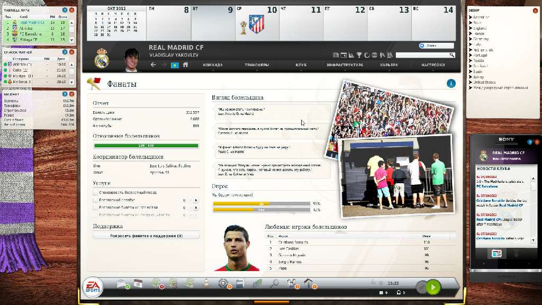Viewport: 542px width, 305px height.
Task: Open the league leader news headline on Sony phone
Action: pyautogui.click(x=499, y=222)
